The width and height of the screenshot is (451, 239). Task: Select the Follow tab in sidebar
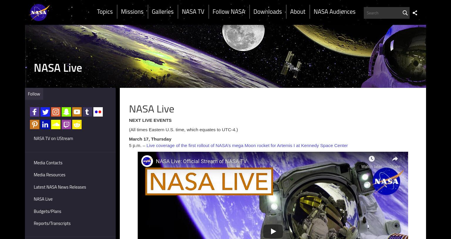click(x=34, y=94)
